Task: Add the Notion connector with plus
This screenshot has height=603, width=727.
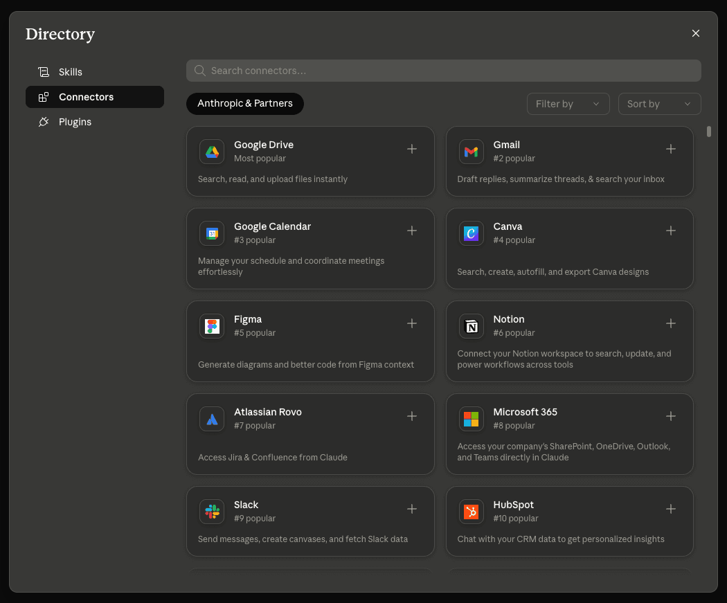Action: click(670, 323)
